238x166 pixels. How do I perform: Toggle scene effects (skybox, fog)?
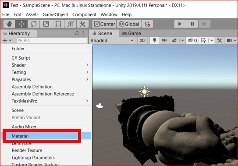coord(174,40)
